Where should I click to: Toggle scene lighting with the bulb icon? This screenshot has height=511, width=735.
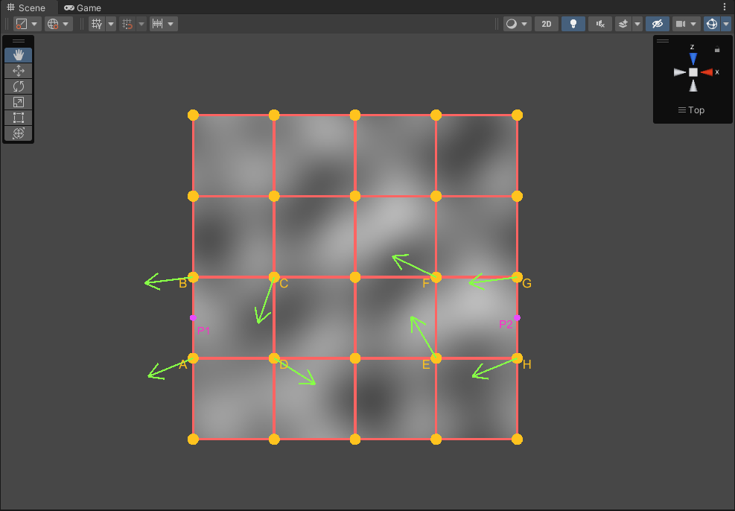pyautogui.click(x=573, y=23)
